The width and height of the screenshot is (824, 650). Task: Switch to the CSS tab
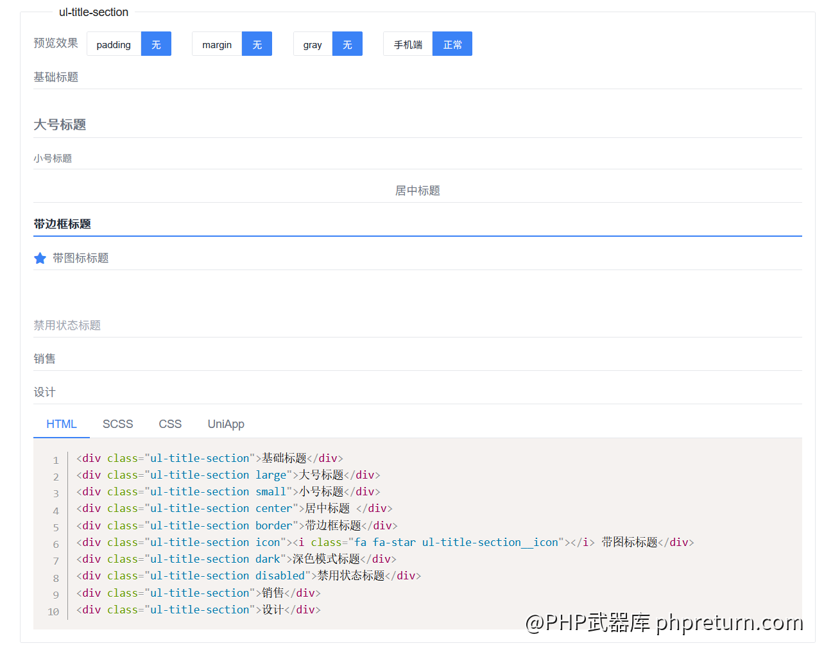point(170,424)
